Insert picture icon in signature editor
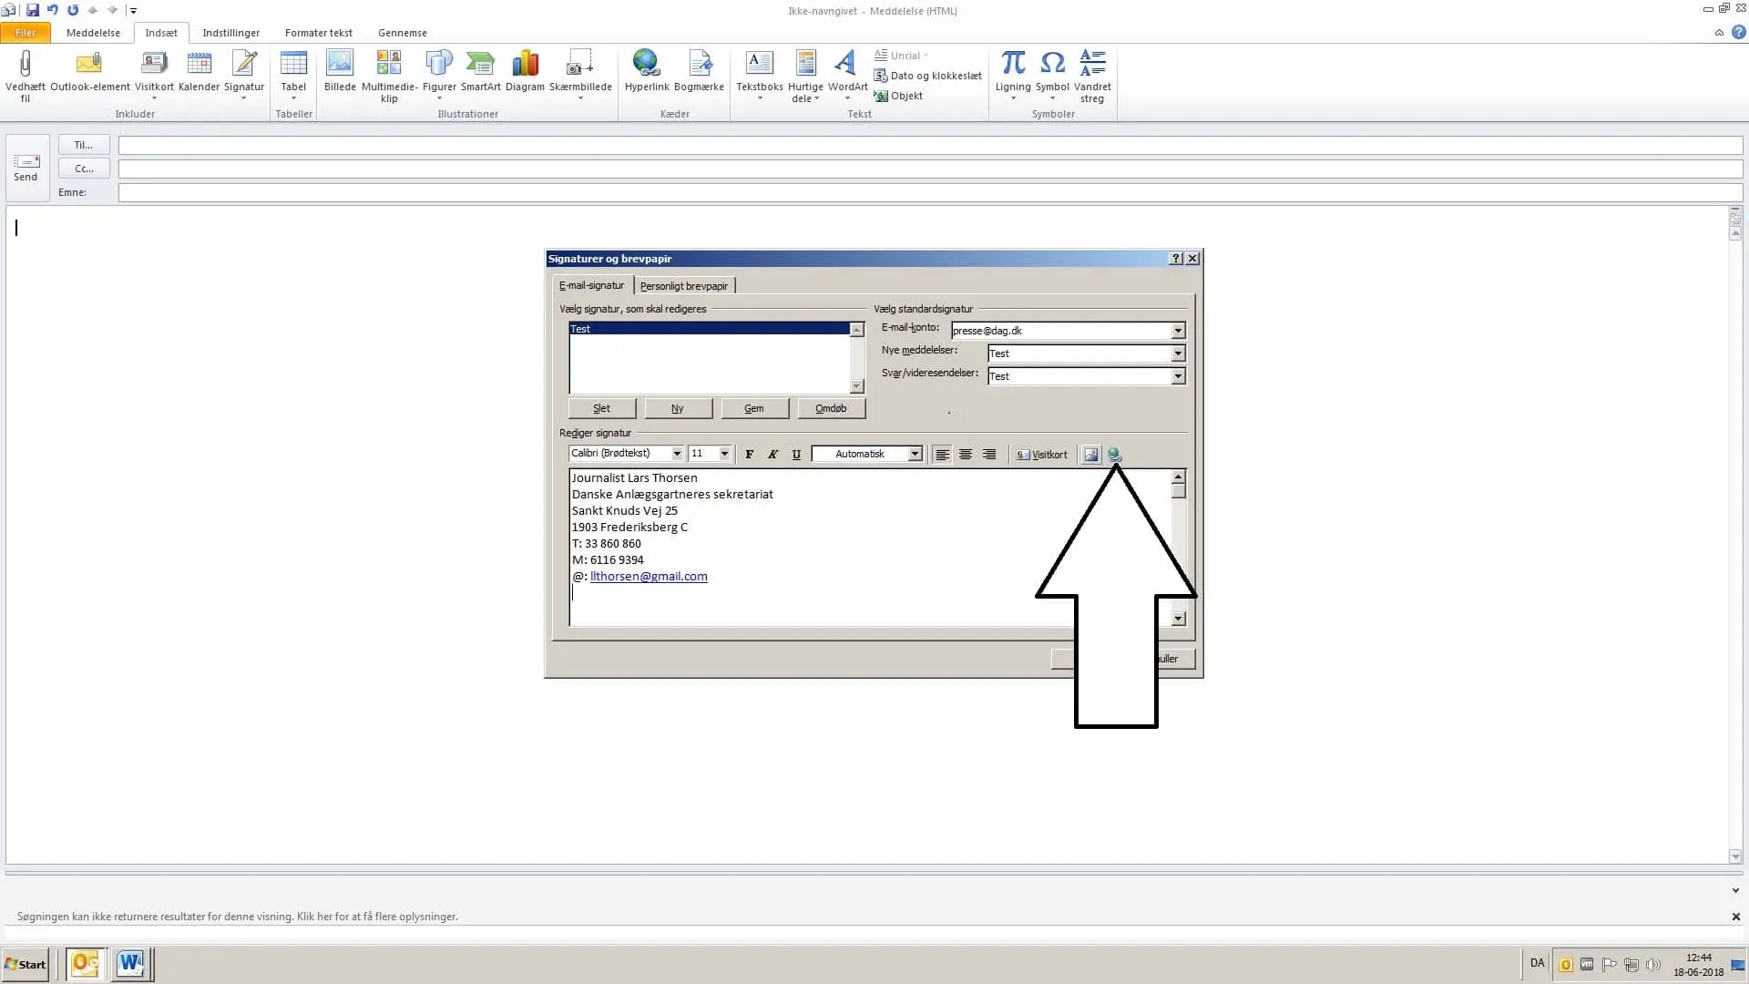Image resolution: width=1749 pixels, height=984 pixels. click(x=1090, y=455)
